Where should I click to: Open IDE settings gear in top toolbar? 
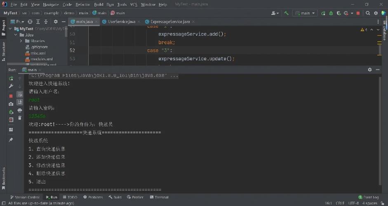[x=376, y=13]
